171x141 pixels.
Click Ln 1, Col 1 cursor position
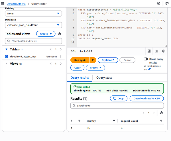point(86,51)
